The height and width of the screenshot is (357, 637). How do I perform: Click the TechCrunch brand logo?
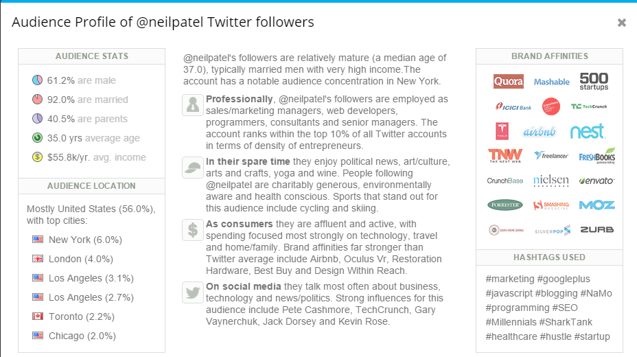point(589,106)
